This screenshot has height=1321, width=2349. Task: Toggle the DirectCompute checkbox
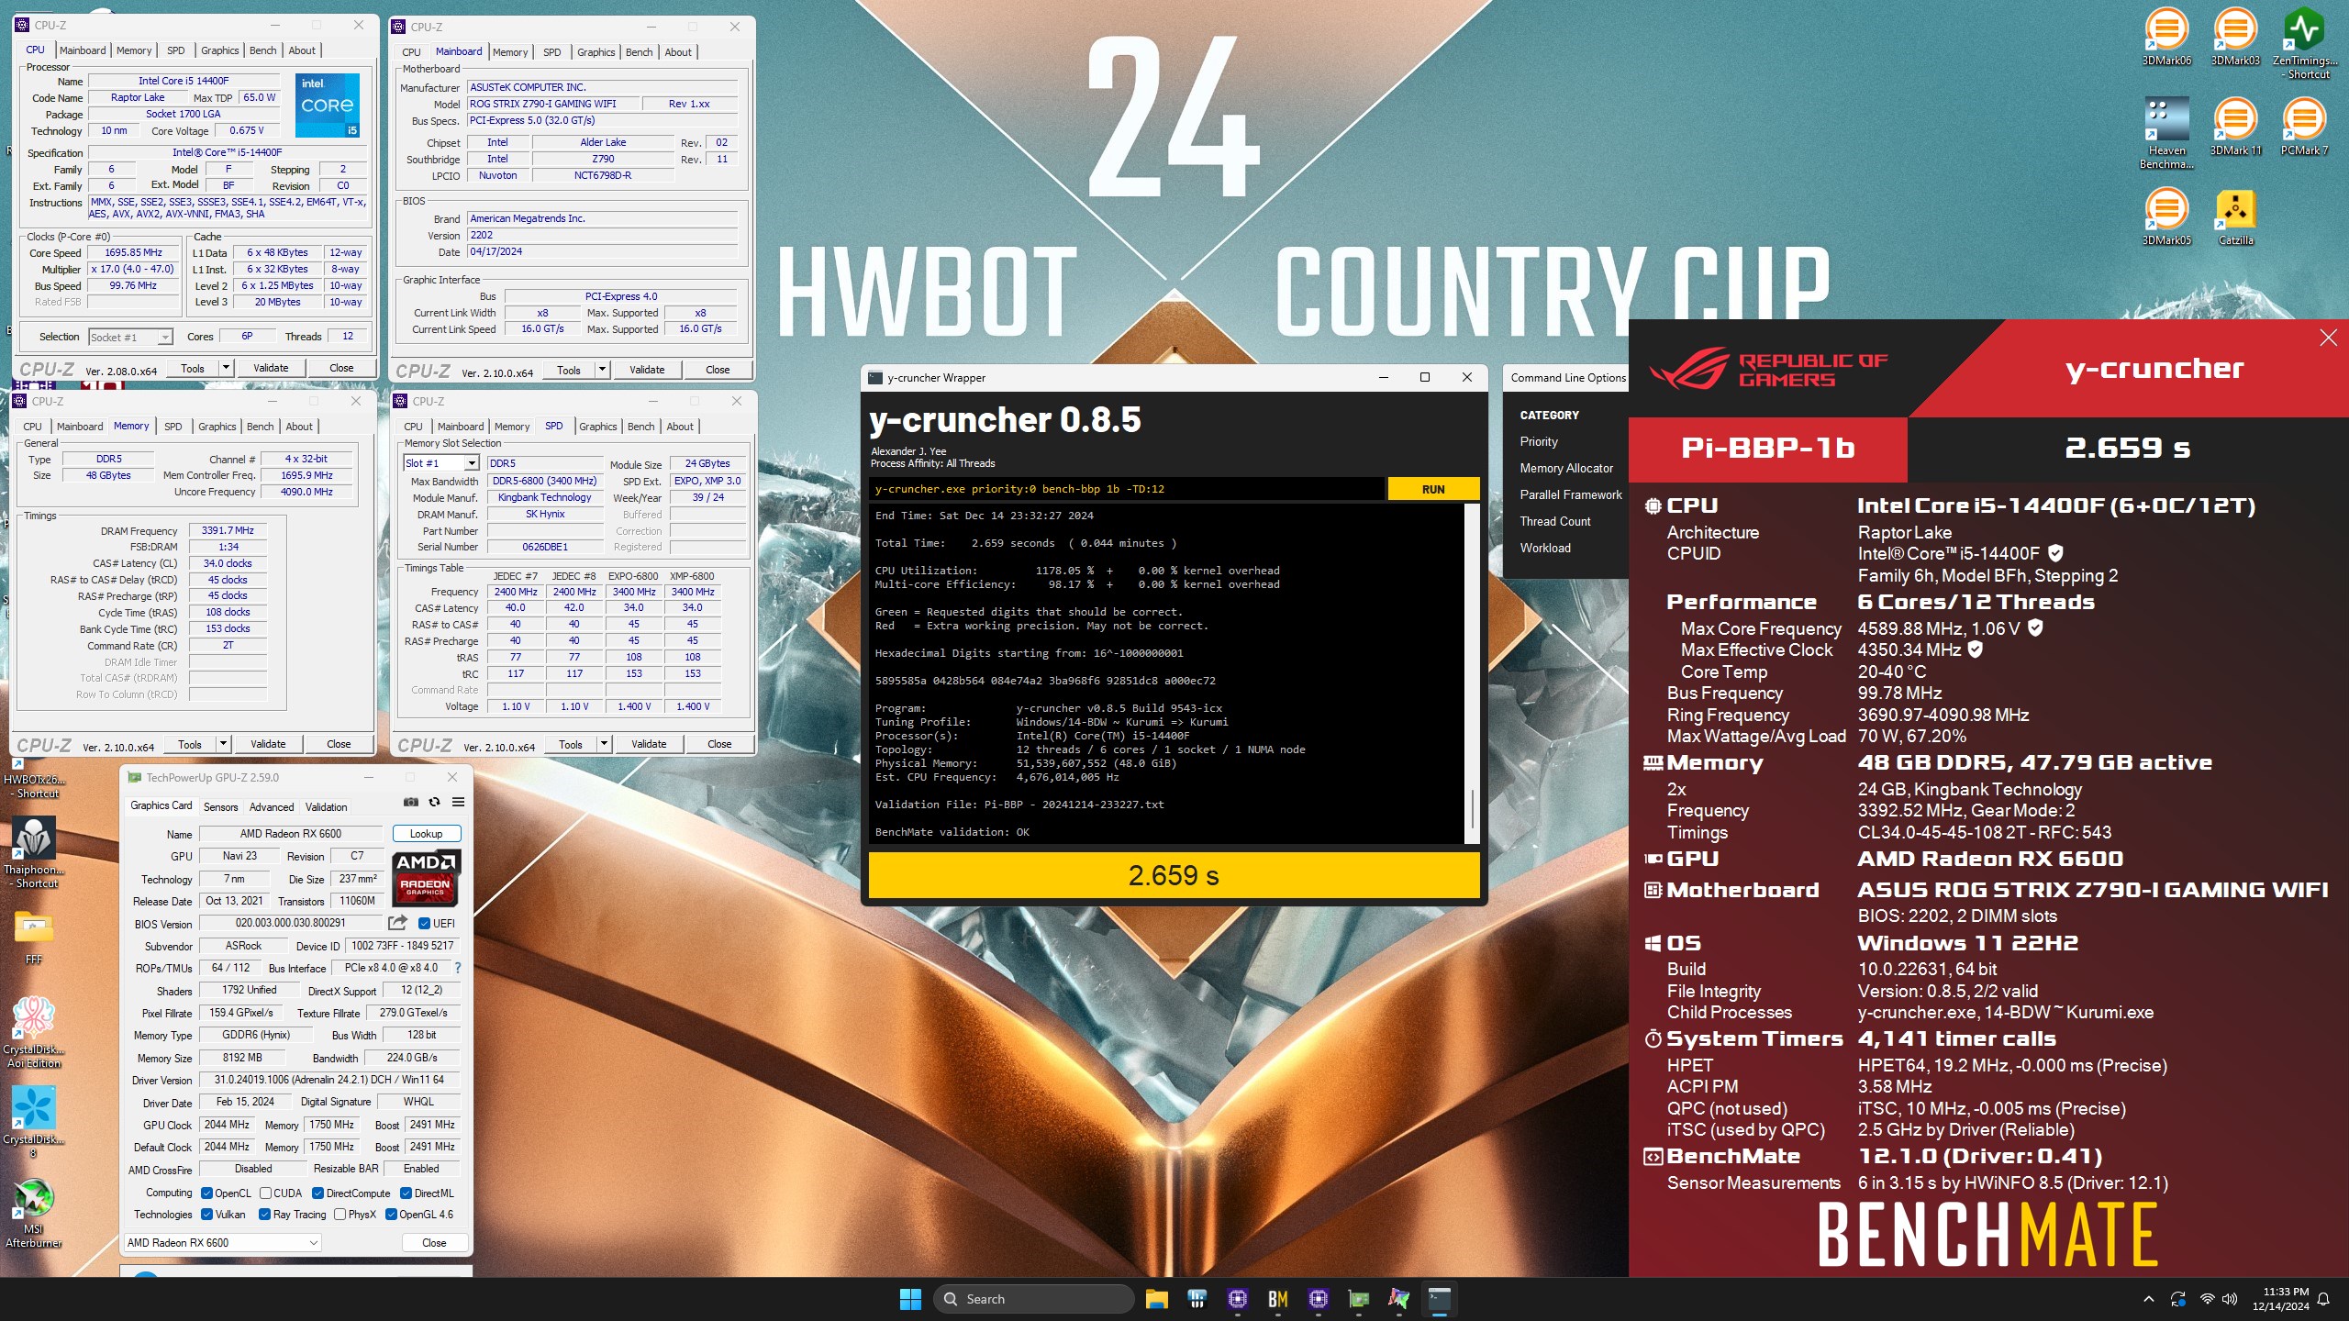pos(317,1193)
